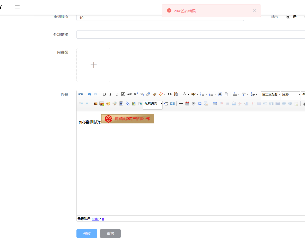Paste as plain text
The width and height of the screenshot is (305, 239).
176,94
